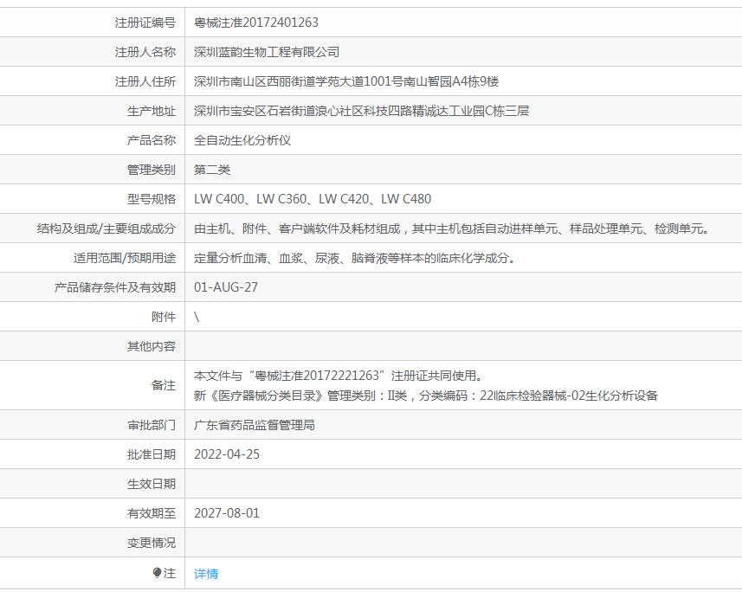Viewport: 742px width, 592px height.
Task: Click the storage value 01-AUG-27
Action: [x=226, y=287]
